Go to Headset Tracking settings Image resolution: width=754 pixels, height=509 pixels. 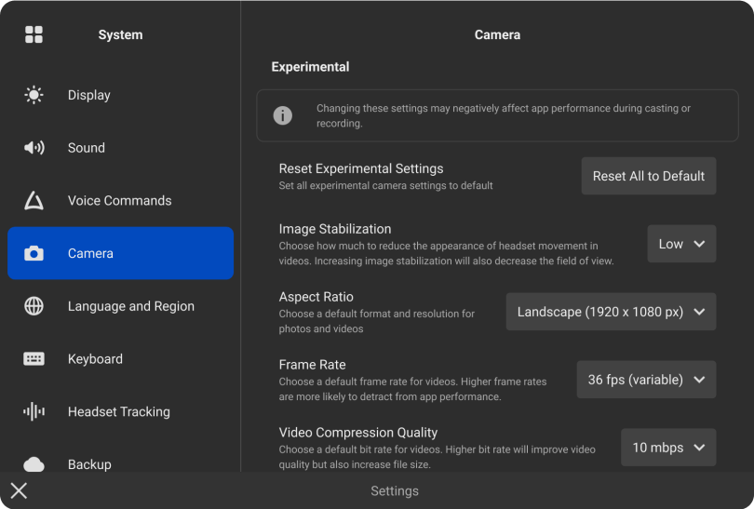pos(121,411)
